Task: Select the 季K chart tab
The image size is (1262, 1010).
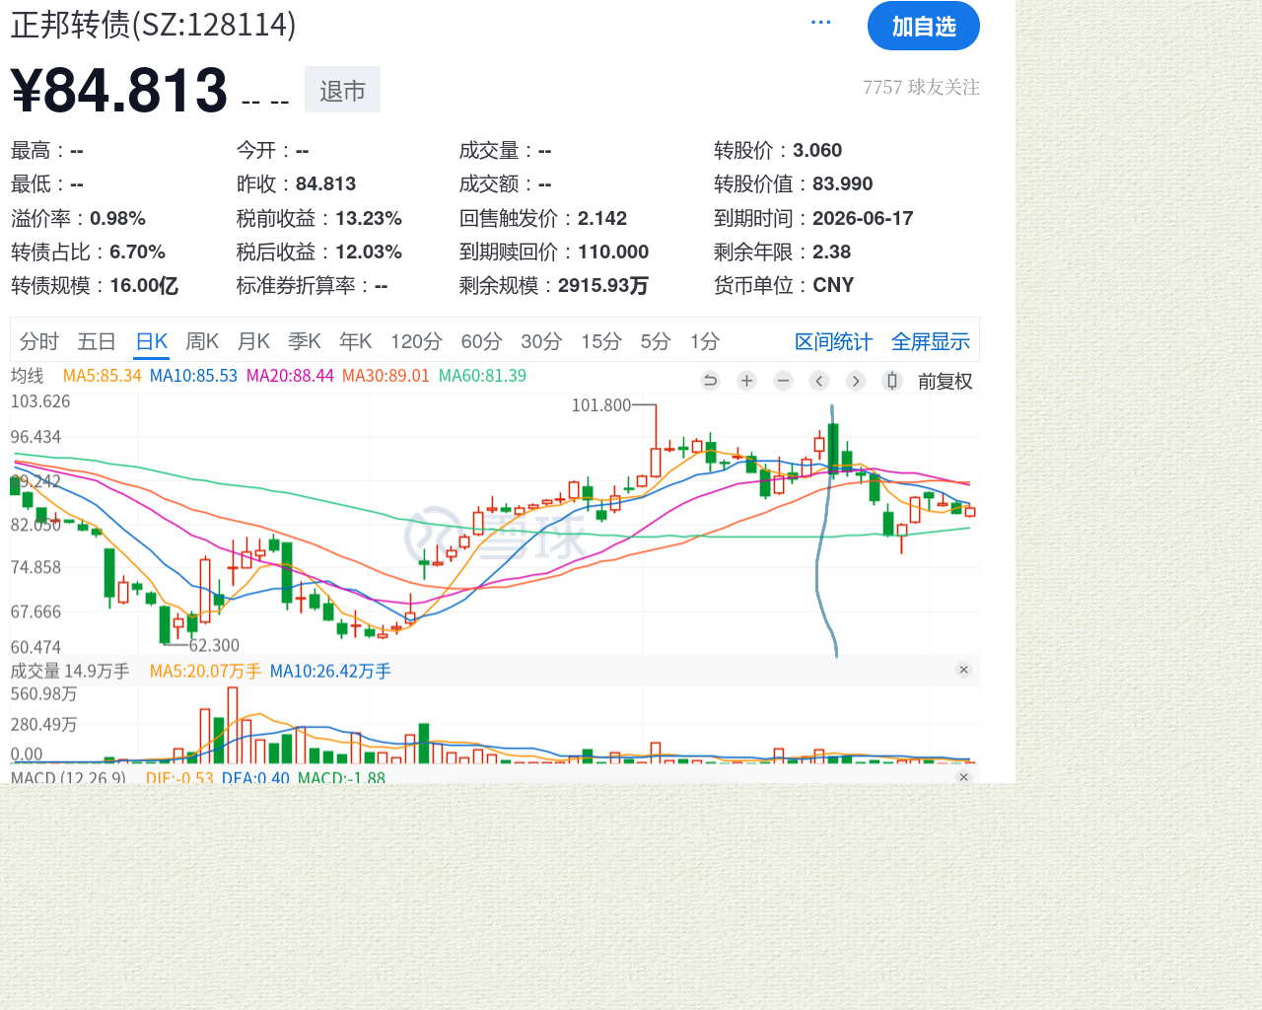Action: pyautogui.click(x=305, y=341)
